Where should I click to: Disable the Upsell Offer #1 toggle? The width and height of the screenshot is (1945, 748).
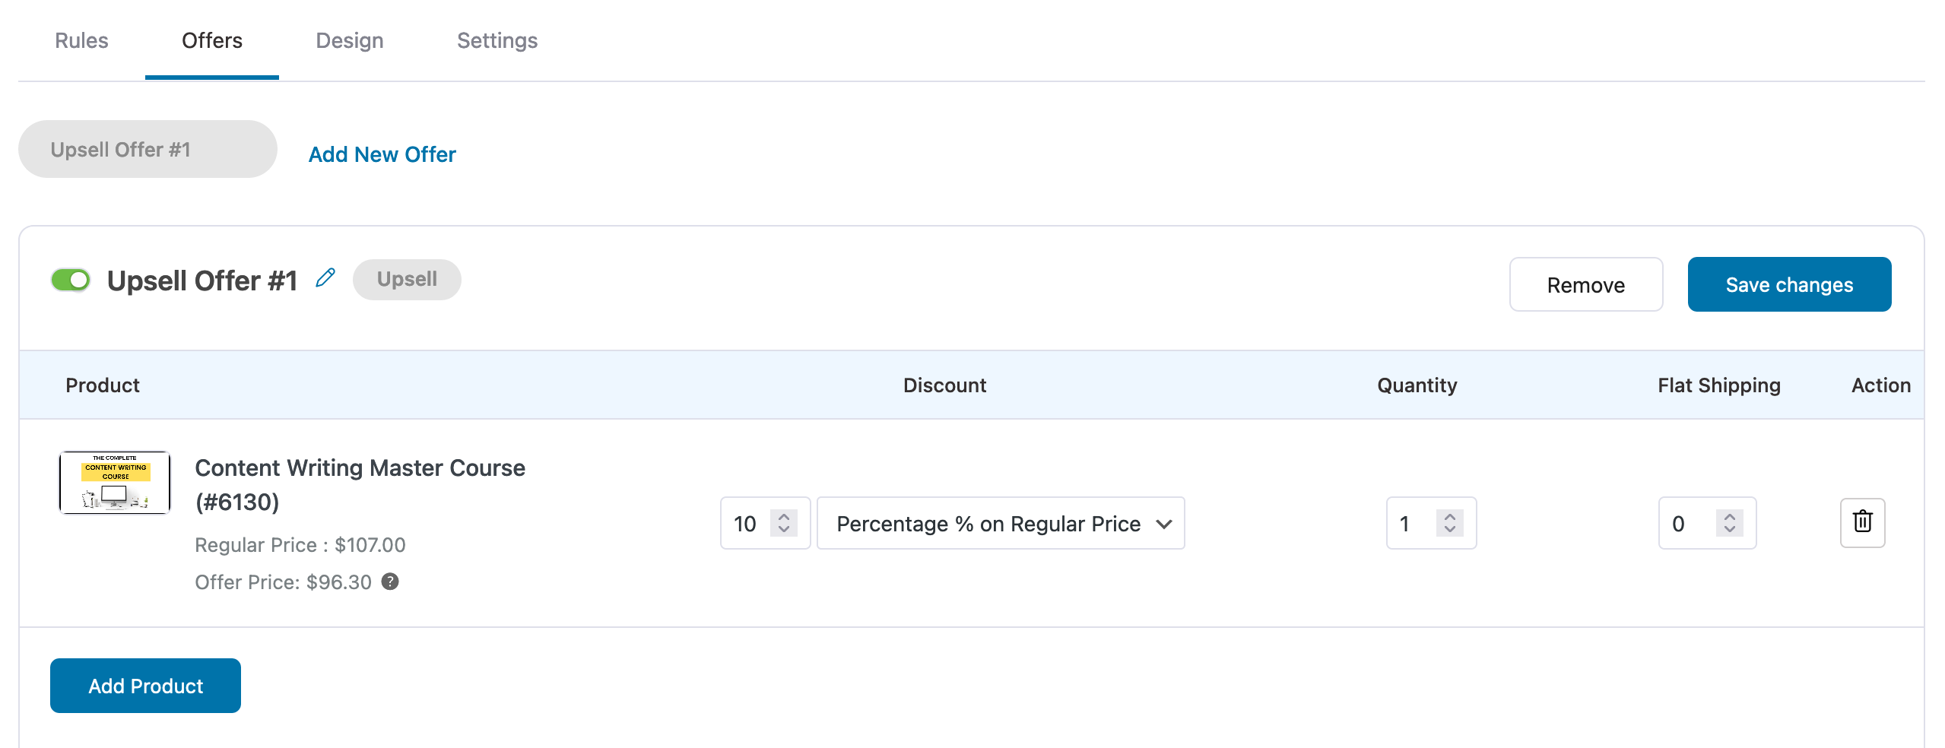click(71, 280)
